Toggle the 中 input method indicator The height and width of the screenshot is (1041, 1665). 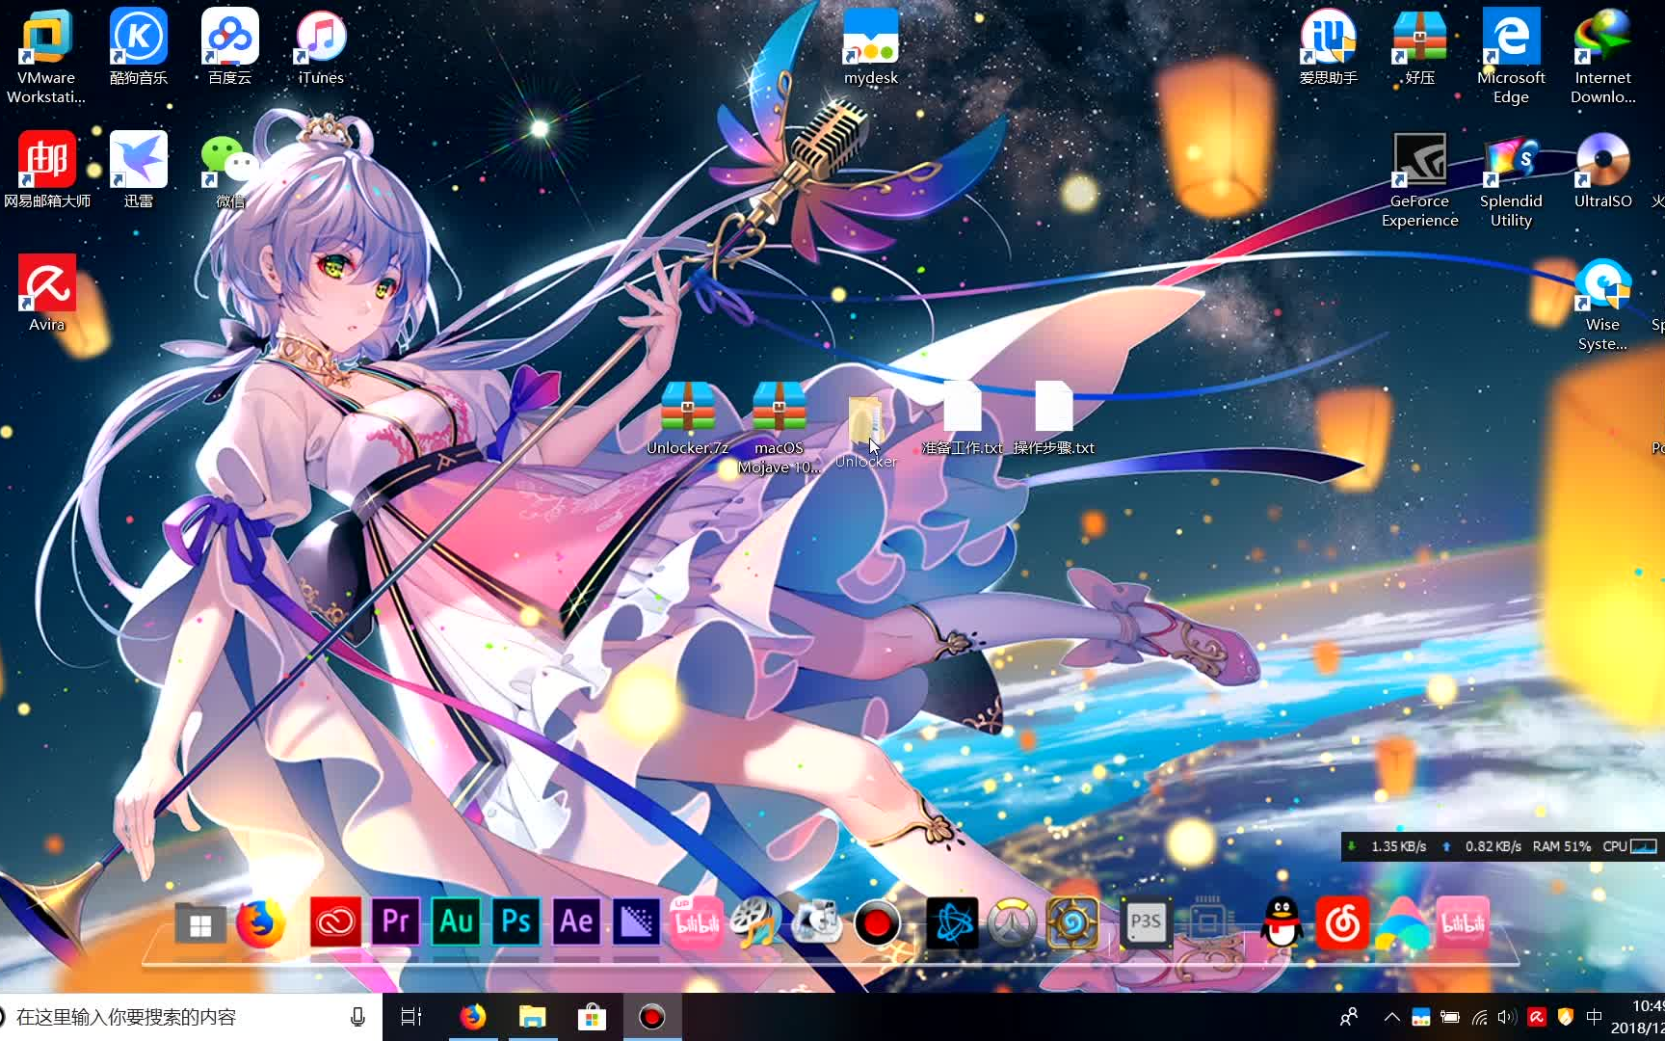point(1594,1017)
